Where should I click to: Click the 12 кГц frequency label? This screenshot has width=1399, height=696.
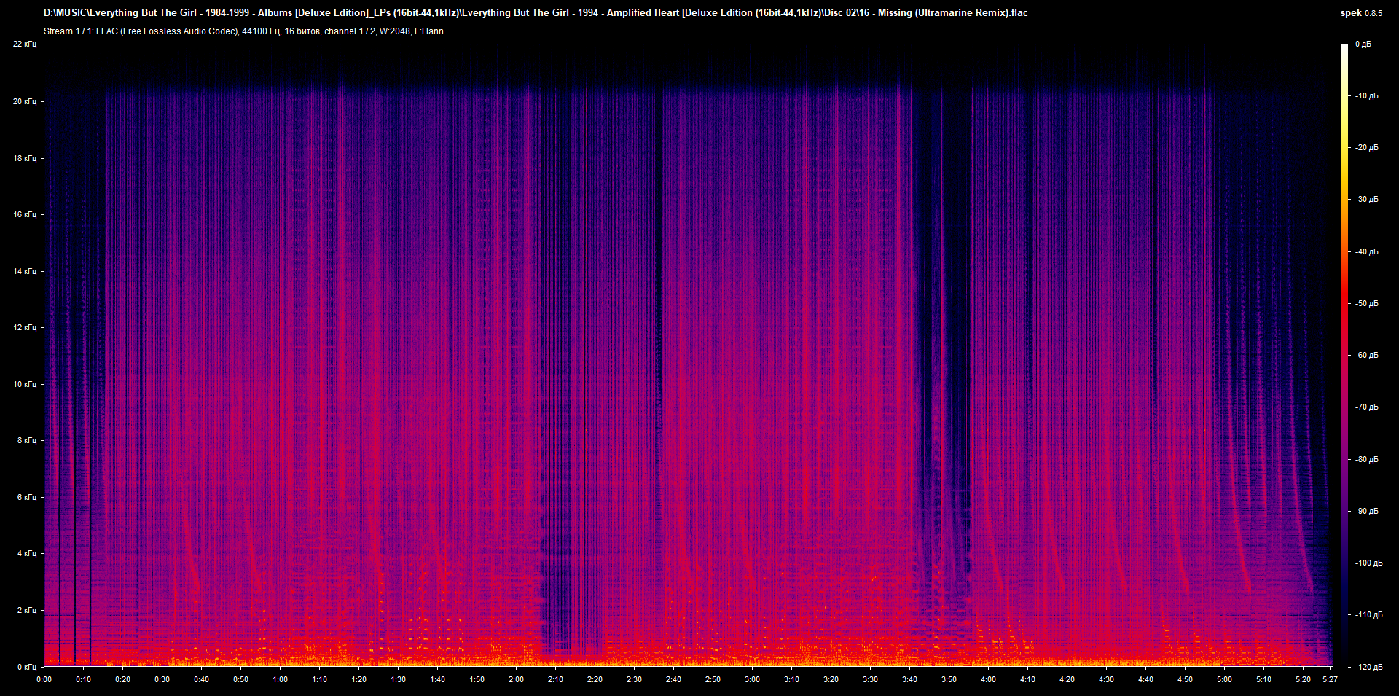pos(25,327)
